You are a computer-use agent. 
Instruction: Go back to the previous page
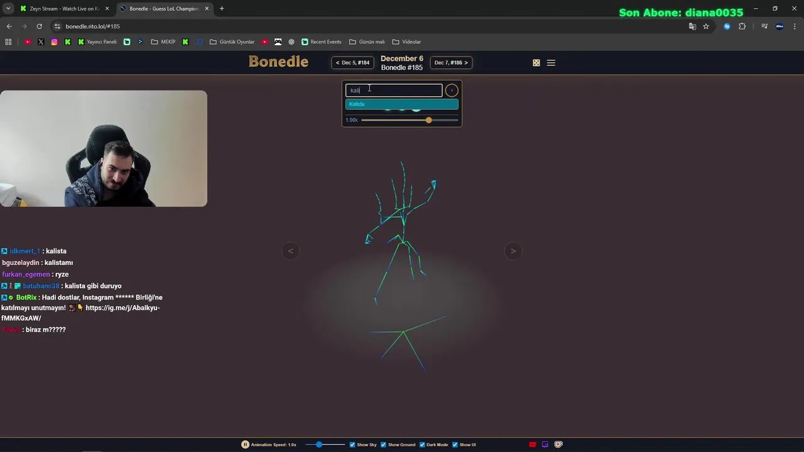click(9, 26)
